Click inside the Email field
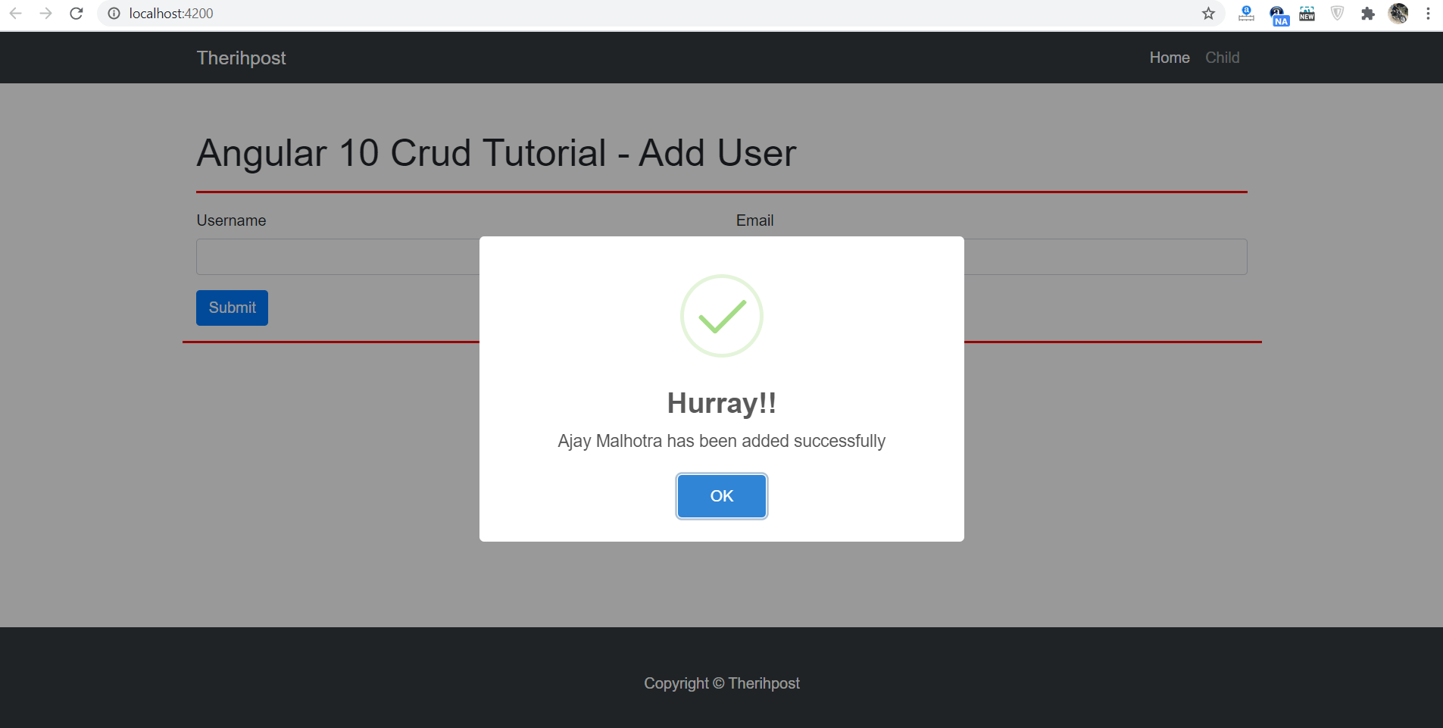Viewport: 1443px width, 728px height. click(x=1098, y=256)
